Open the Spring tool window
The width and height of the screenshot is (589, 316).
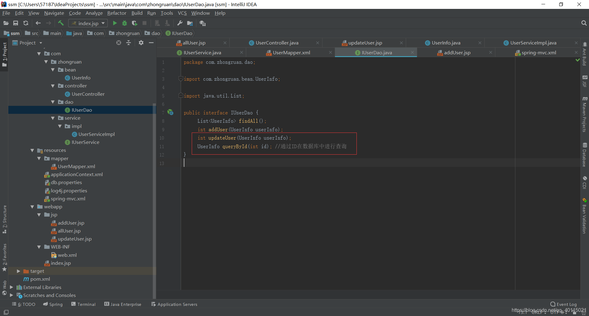53,304
